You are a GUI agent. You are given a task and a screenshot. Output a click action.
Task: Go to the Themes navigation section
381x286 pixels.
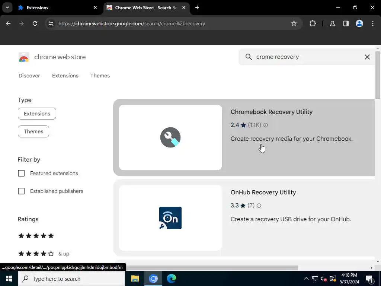click(100, 76)
